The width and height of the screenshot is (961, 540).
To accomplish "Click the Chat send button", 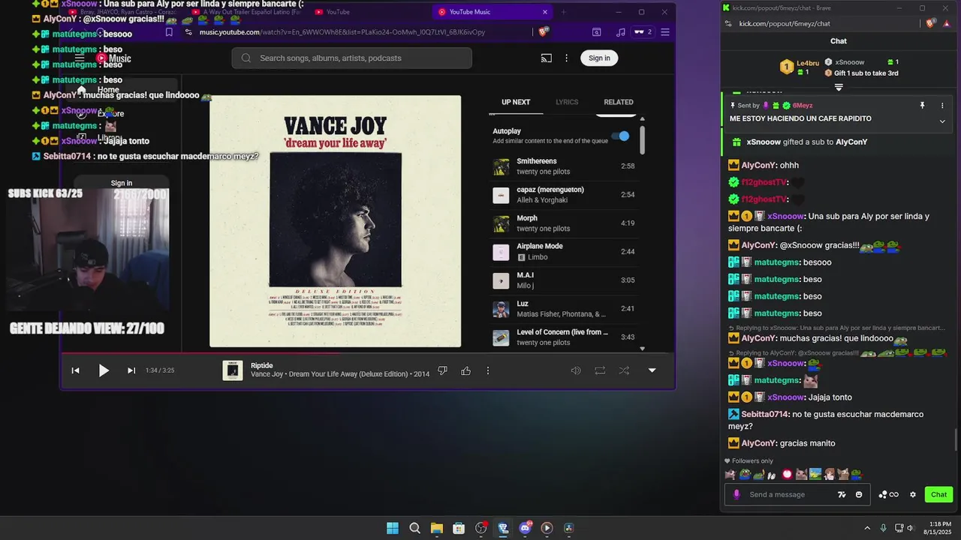I will 938,494.
